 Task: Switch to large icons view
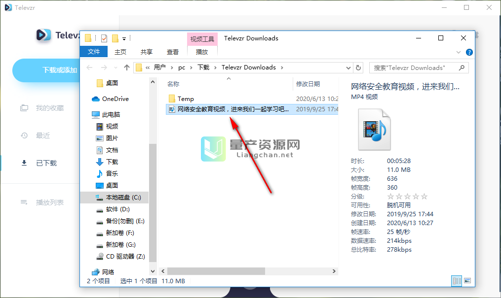coord(467,281)
